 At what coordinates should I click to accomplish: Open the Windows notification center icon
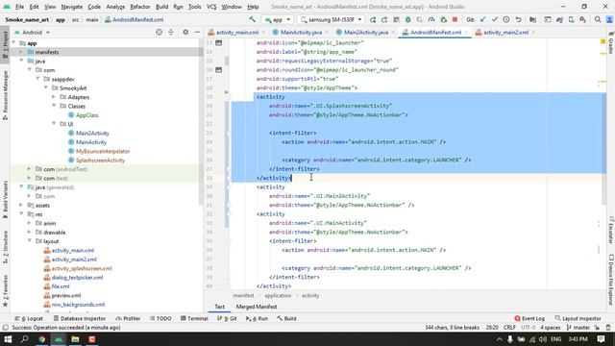(601, 339)
